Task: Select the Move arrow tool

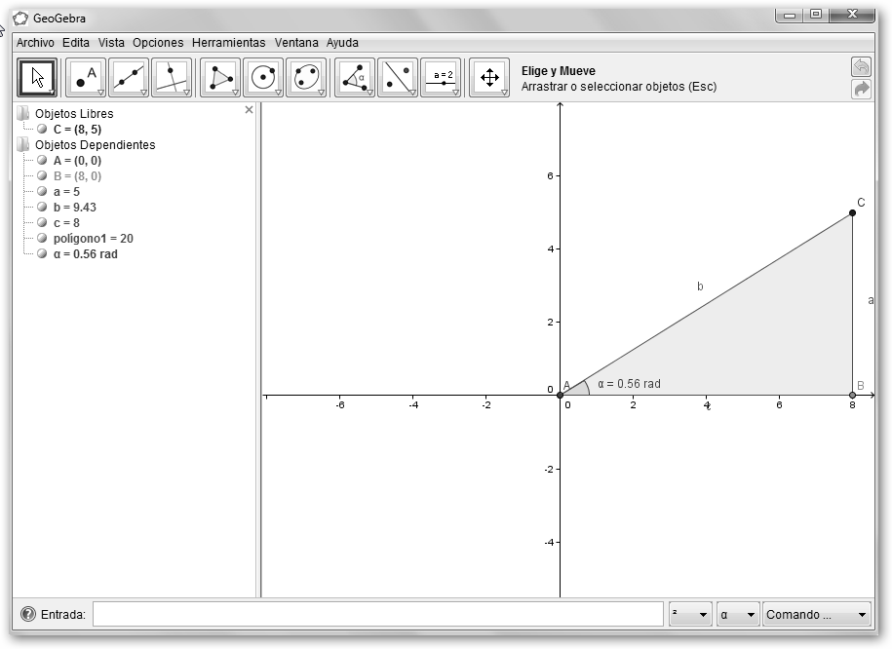Action: [38, 78]
